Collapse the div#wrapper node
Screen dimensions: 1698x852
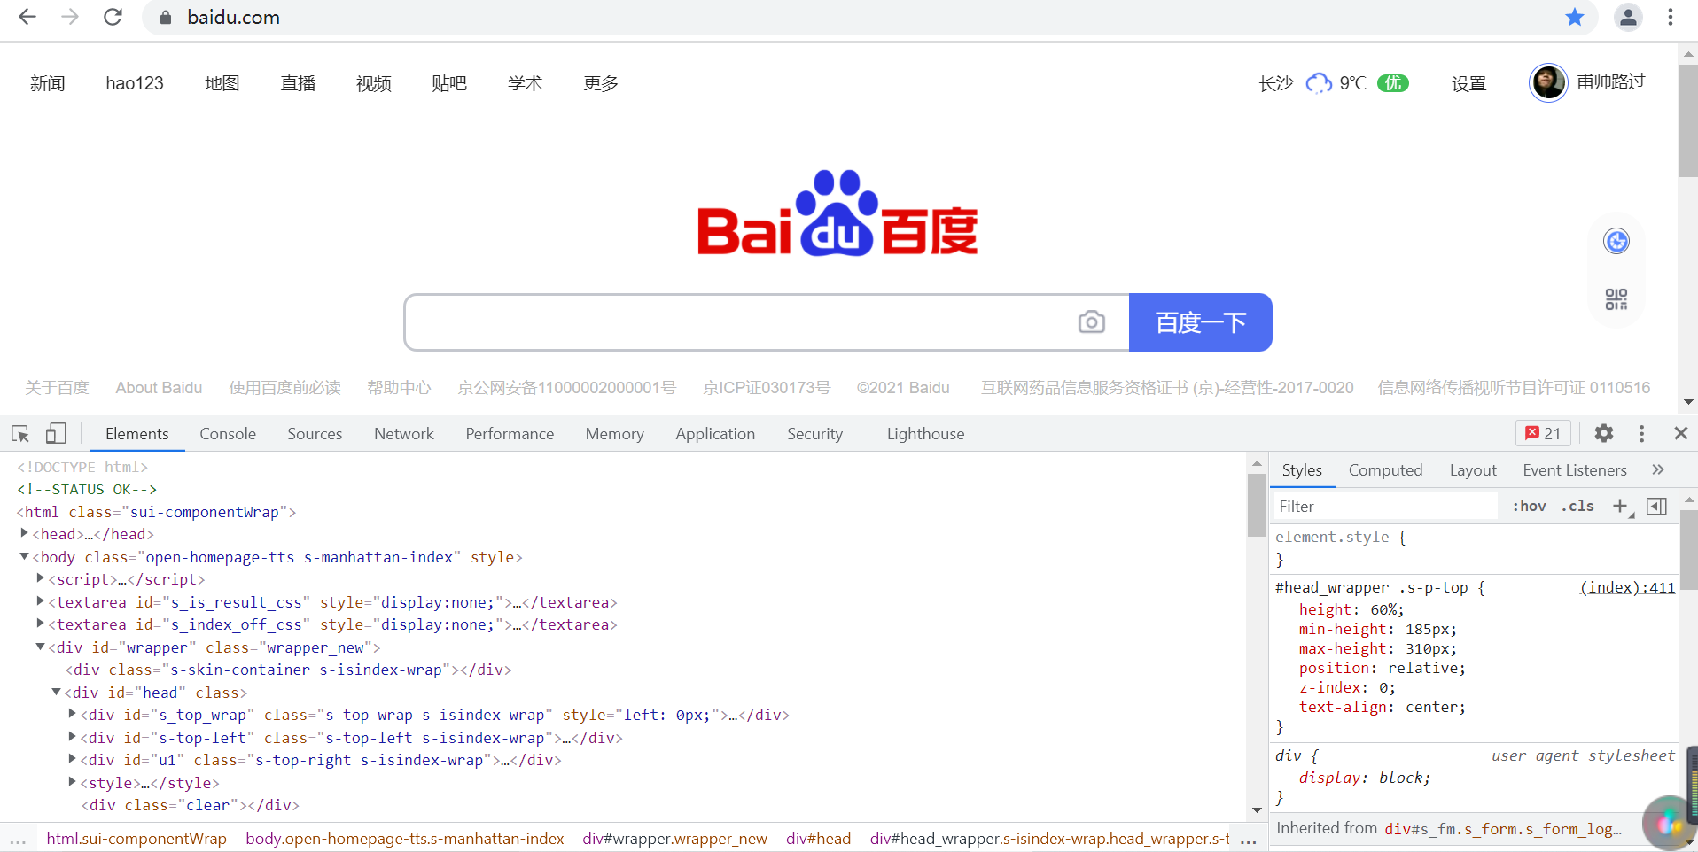pyautogui.click(x=41, y=647)
